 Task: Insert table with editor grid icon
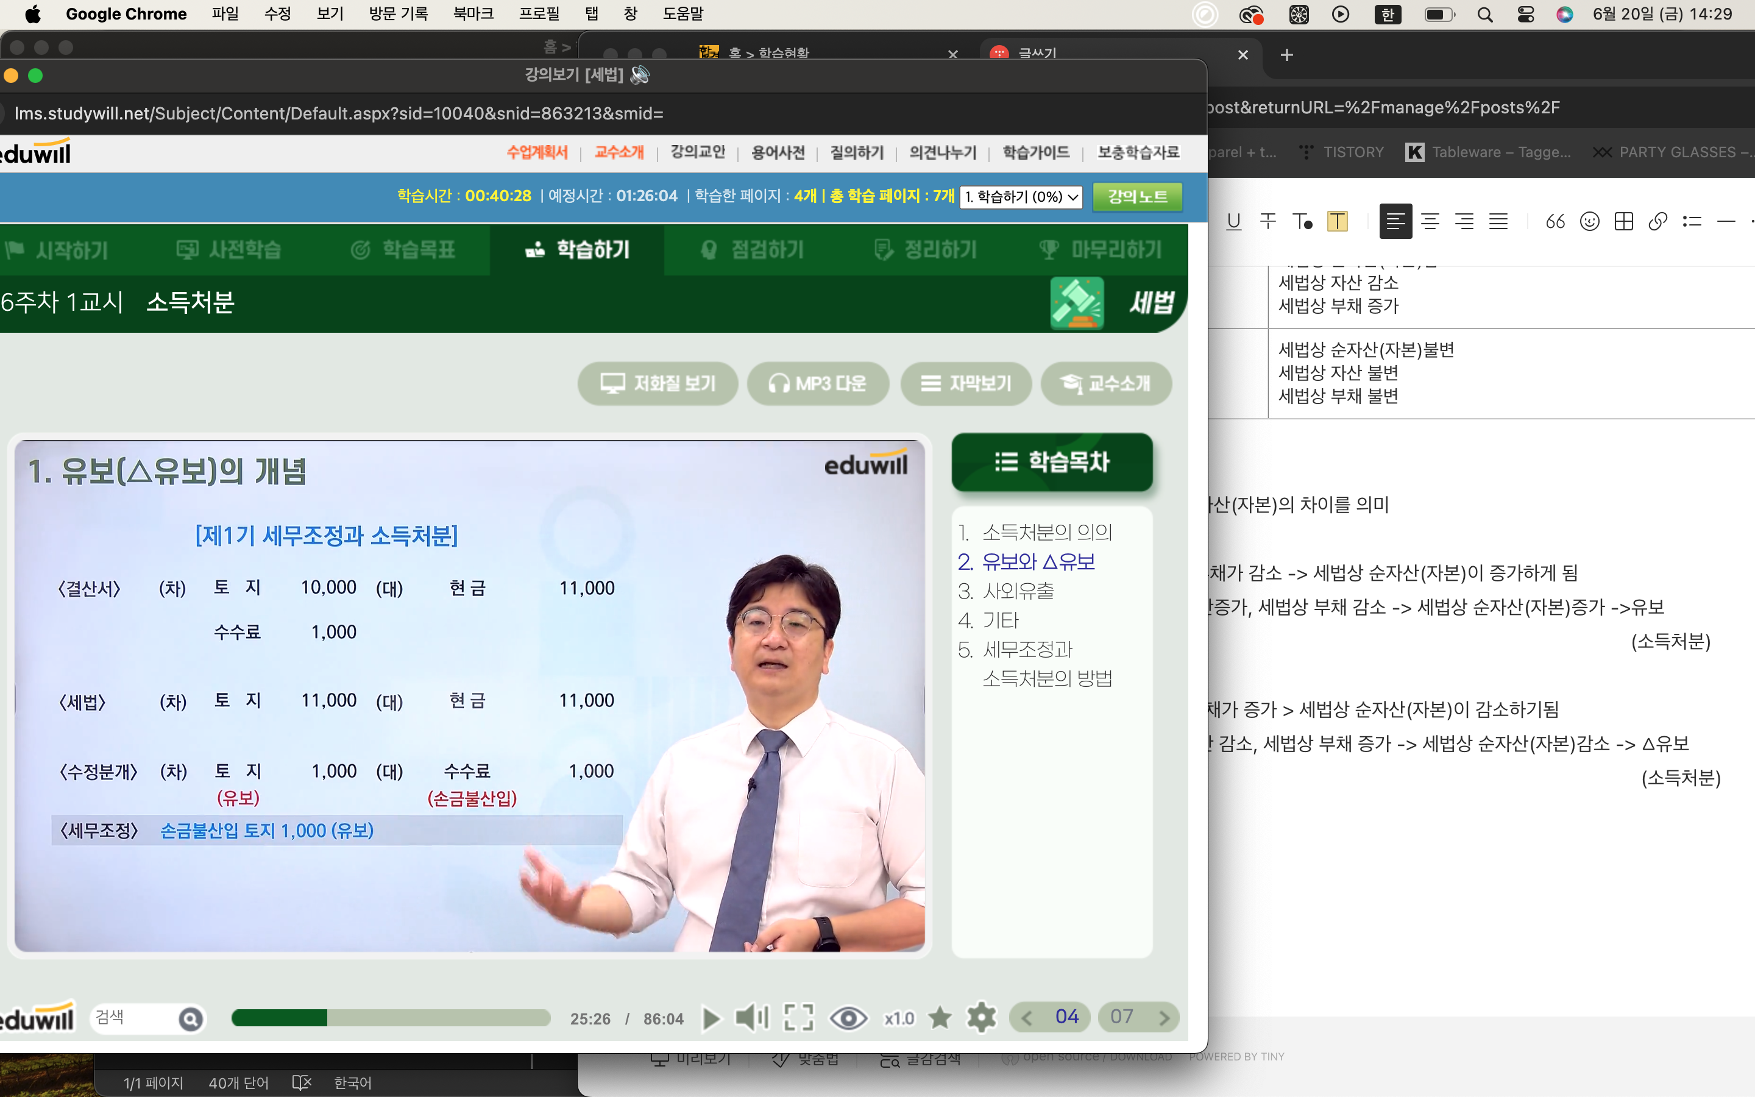tap(1624, 221)
